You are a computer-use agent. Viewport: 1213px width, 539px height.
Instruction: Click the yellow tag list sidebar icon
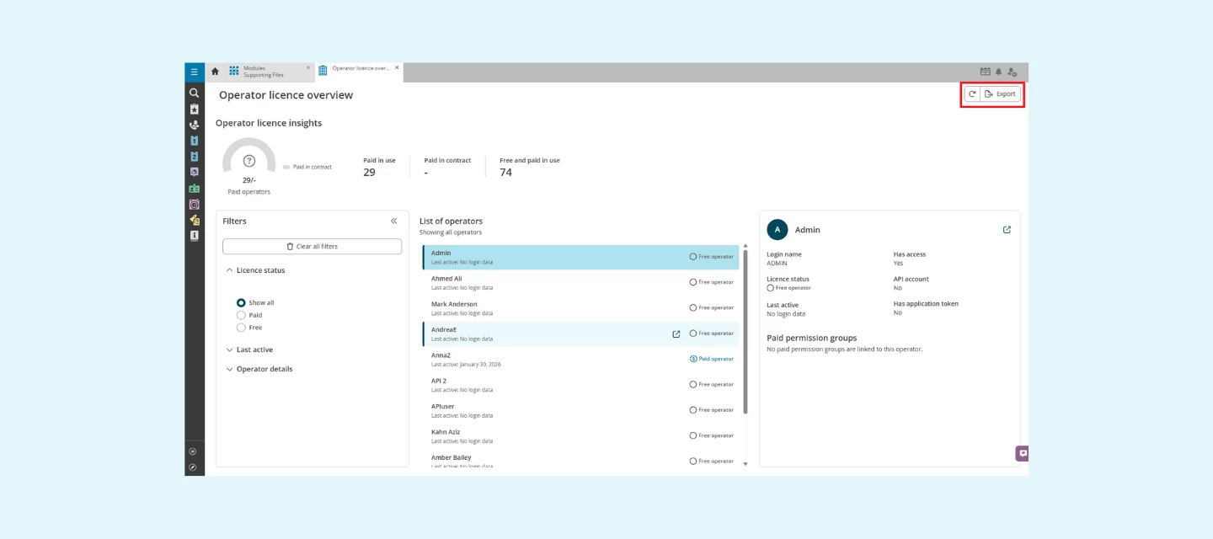(x=195, y=220)
